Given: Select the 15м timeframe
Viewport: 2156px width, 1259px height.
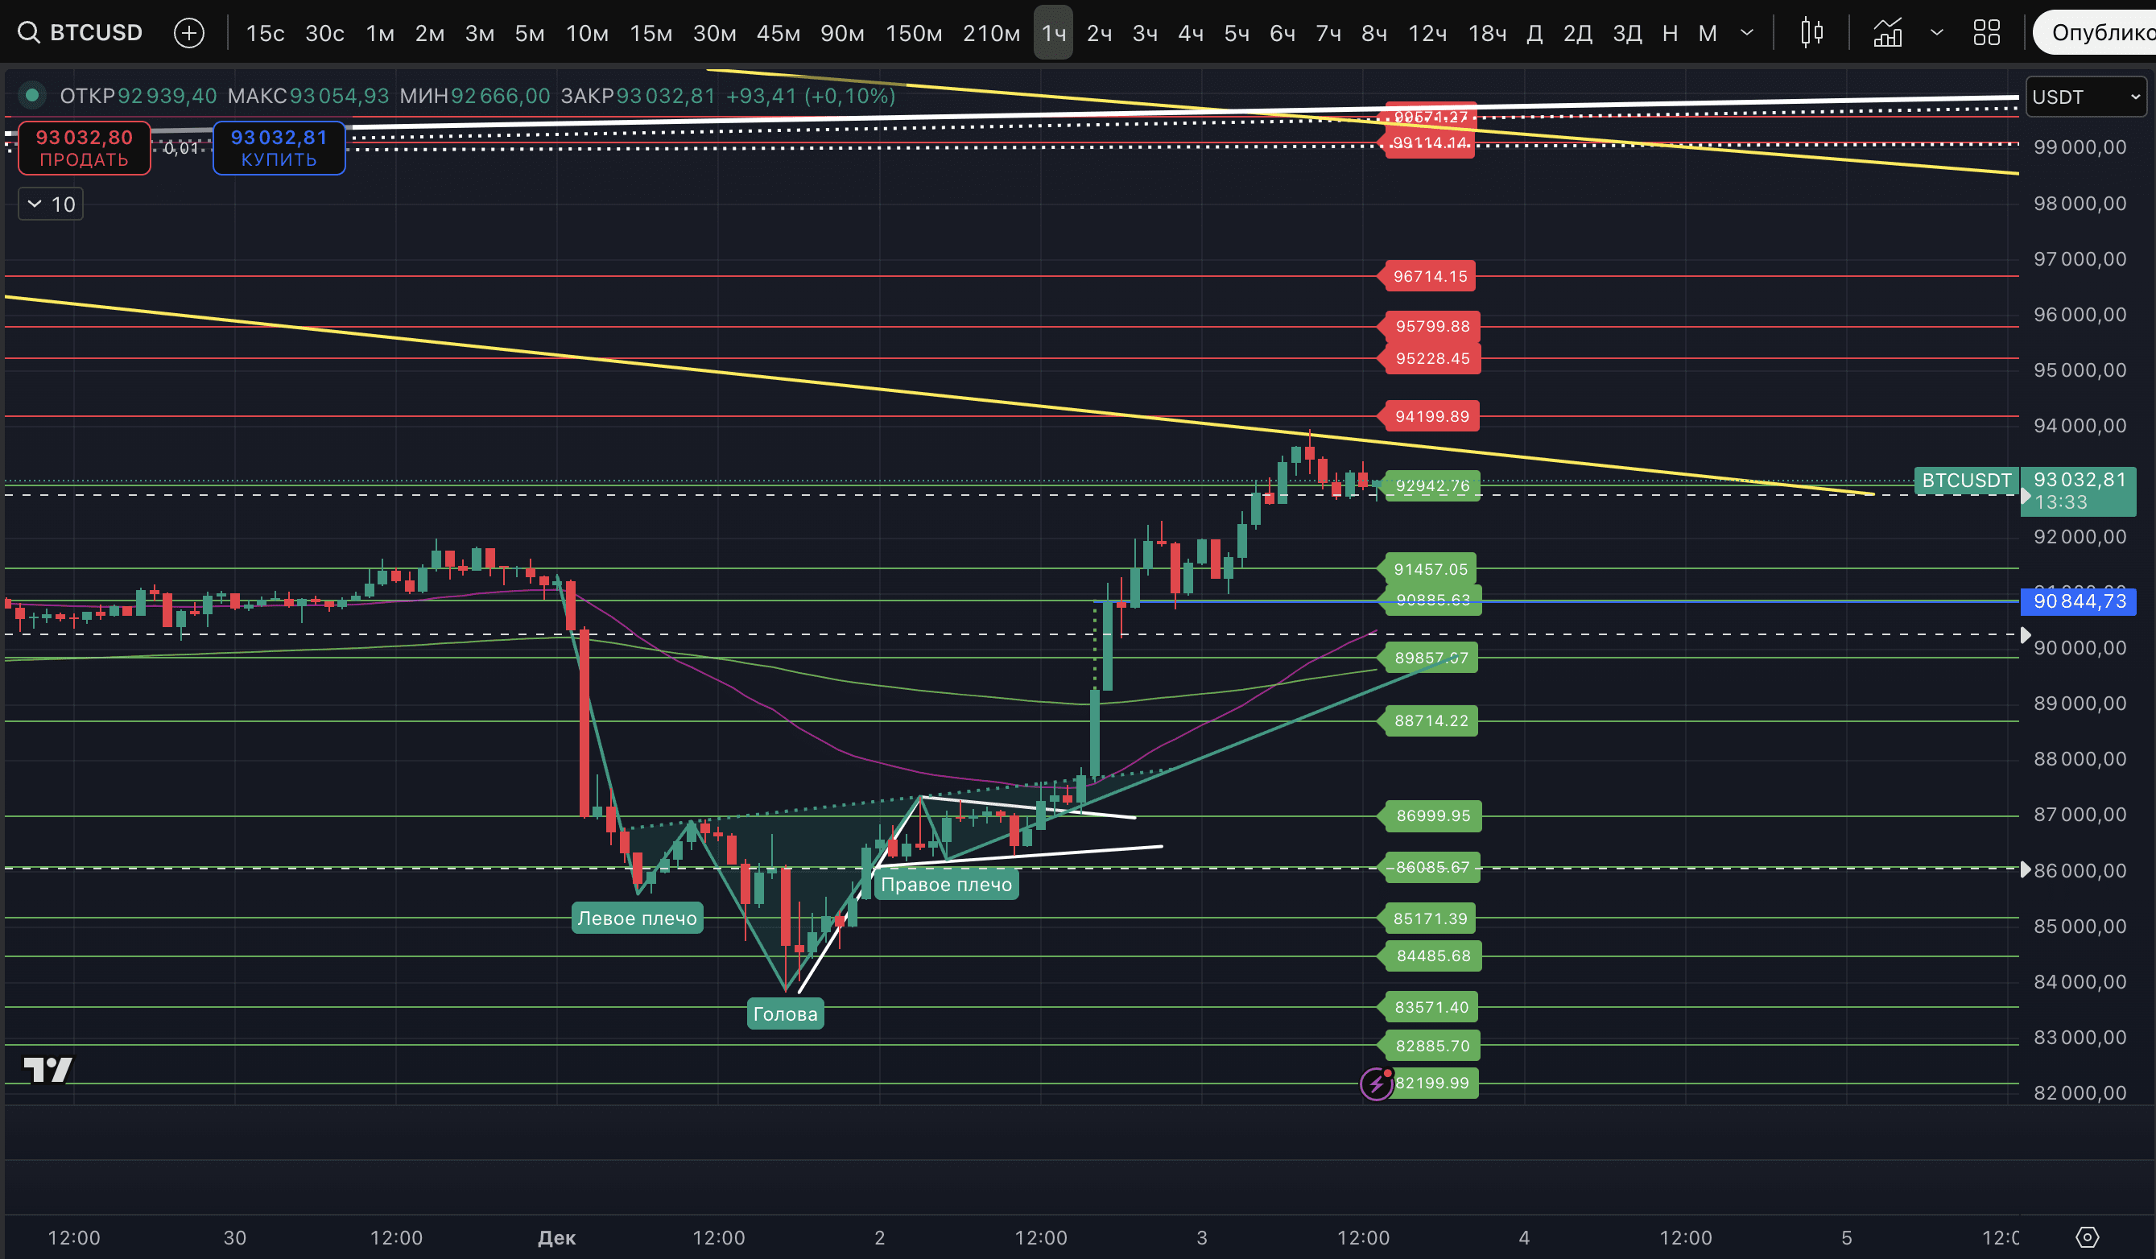Looking at the screenshot, I should [651, 32].
